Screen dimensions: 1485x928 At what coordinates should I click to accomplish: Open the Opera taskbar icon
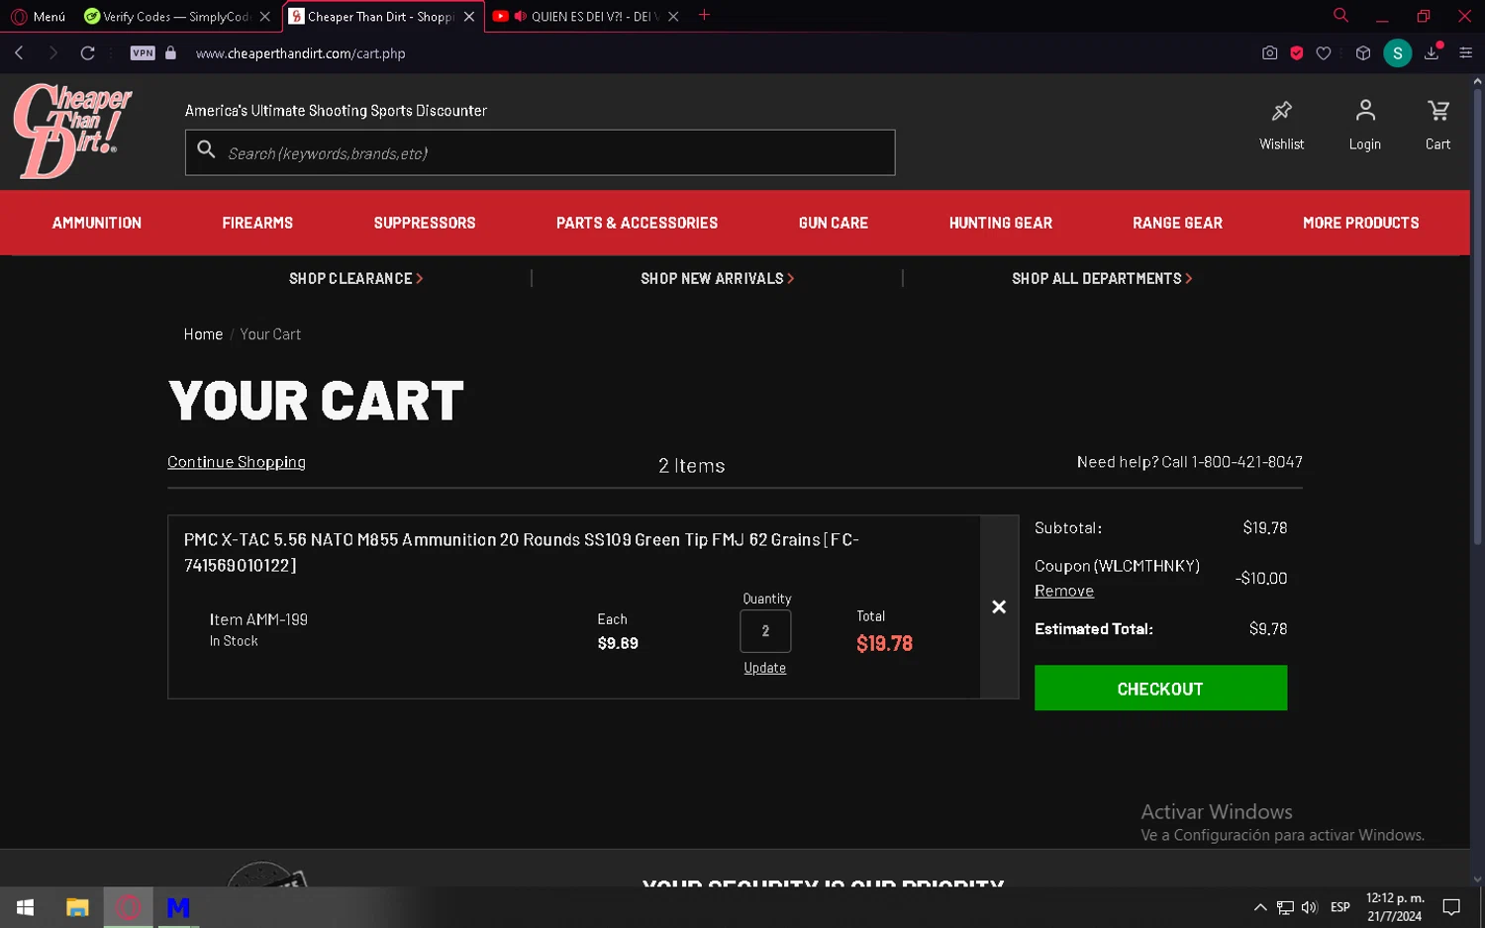[128, 907]
